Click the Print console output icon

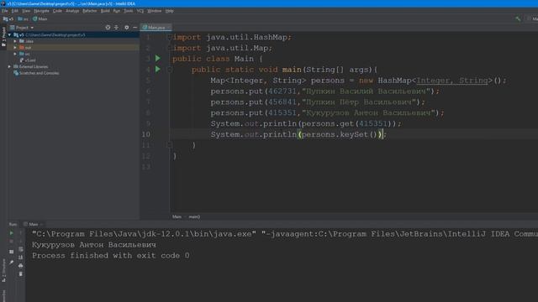pos(21,266)
